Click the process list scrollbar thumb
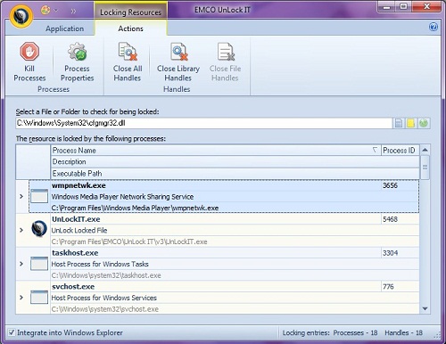 pyautogui.click(x=425, y=168)
